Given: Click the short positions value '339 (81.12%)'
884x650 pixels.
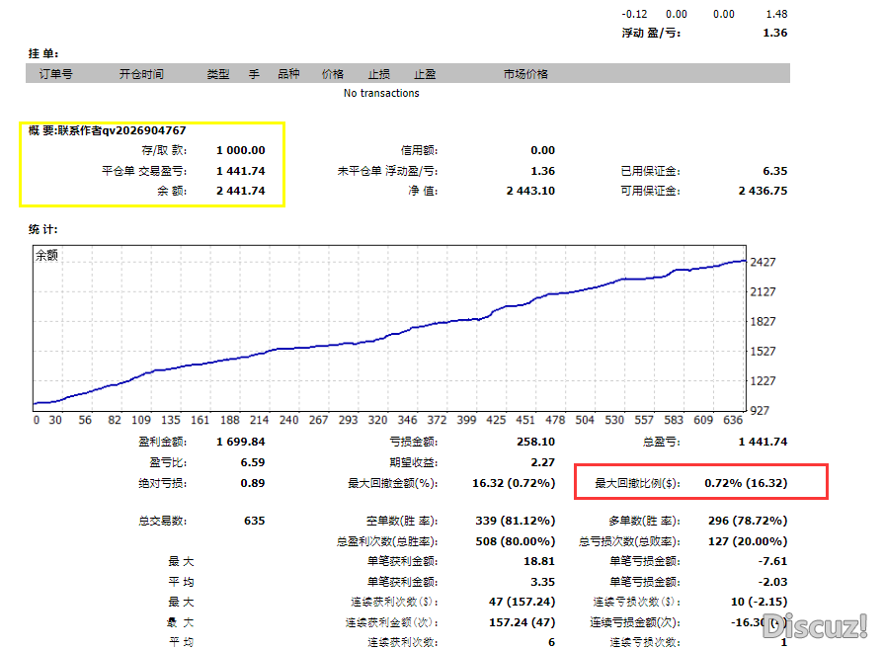Looking at the screenshot, I should coord(516,521).
